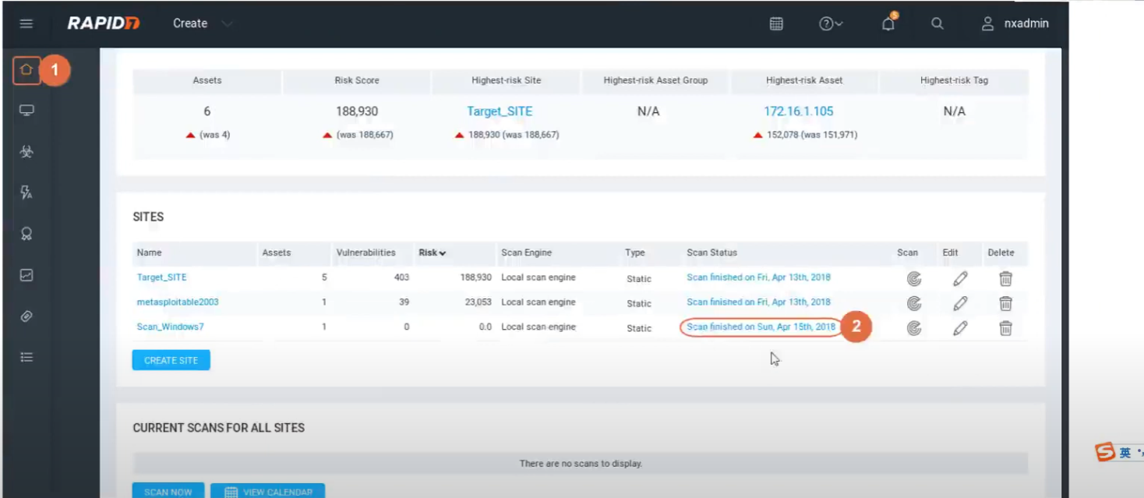Open the help question mark menu

pos(831,24)
